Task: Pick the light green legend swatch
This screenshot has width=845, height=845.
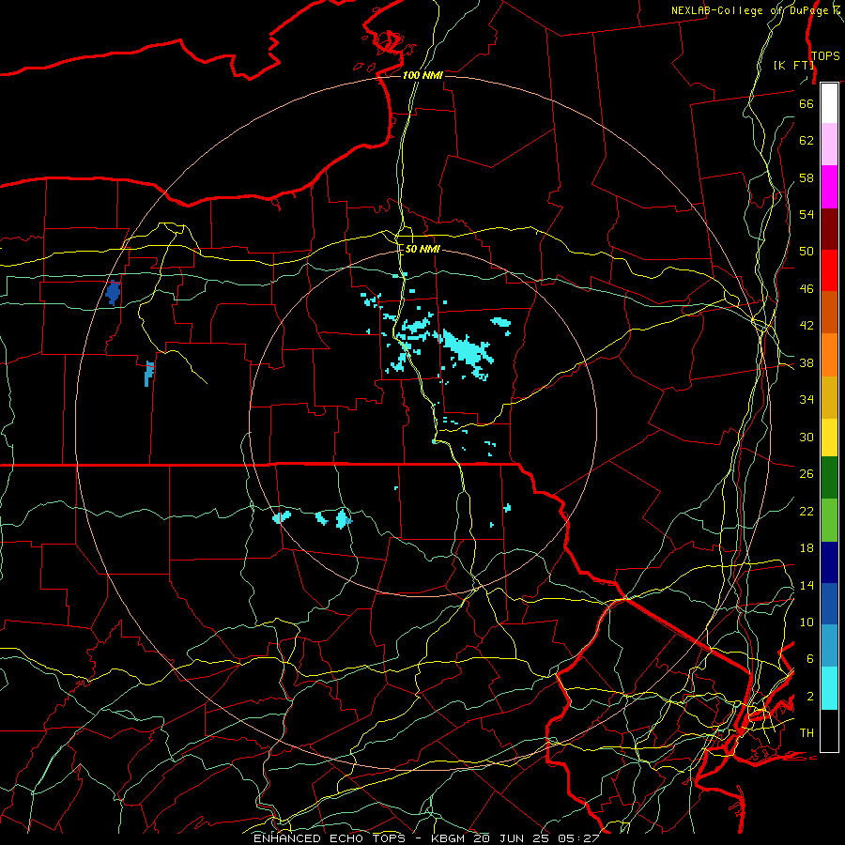Action: point(829,520)
